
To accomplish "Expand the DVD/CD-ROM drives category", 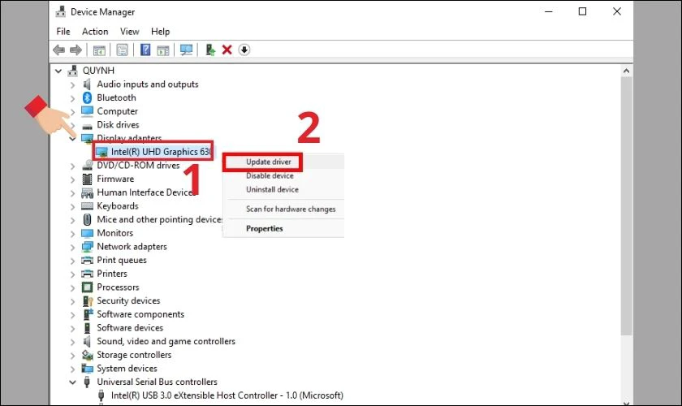I will click(x=72, y=166).
